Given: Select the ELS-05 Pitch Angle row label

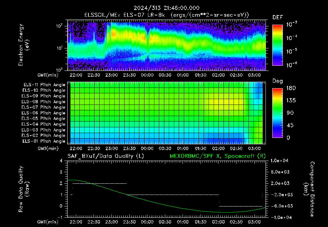Looking at the screenshot, I should (44, 119).
